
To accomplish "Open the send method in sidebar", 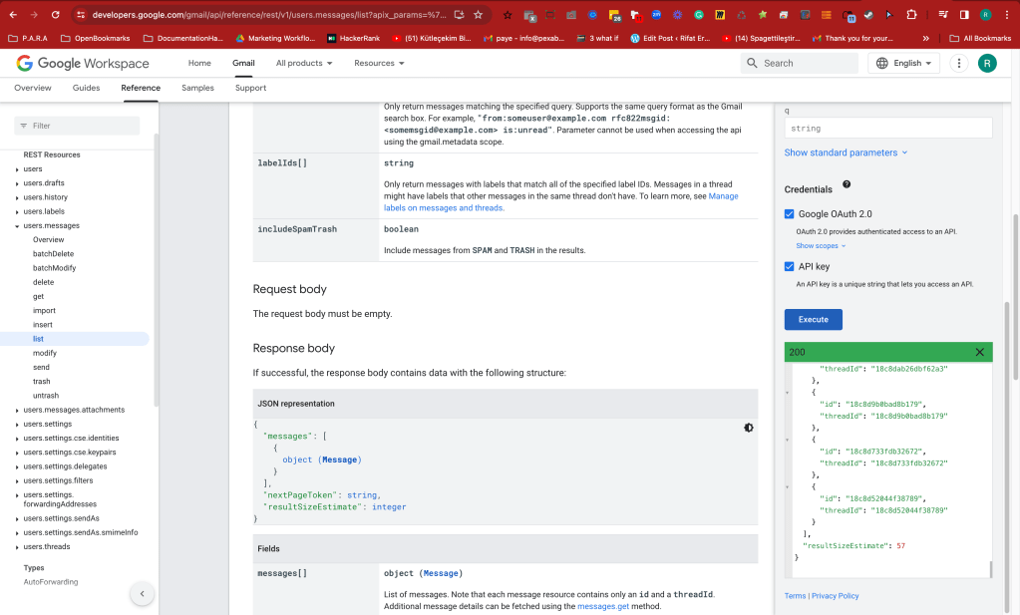I will coord(41,368).
